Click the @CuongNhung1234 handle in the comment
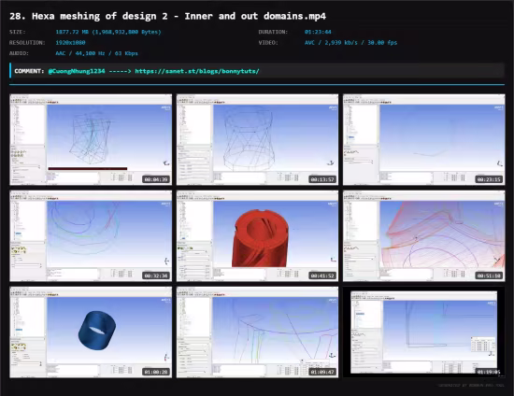The height and width of the screenshot is (396, 514). (77, 71)
